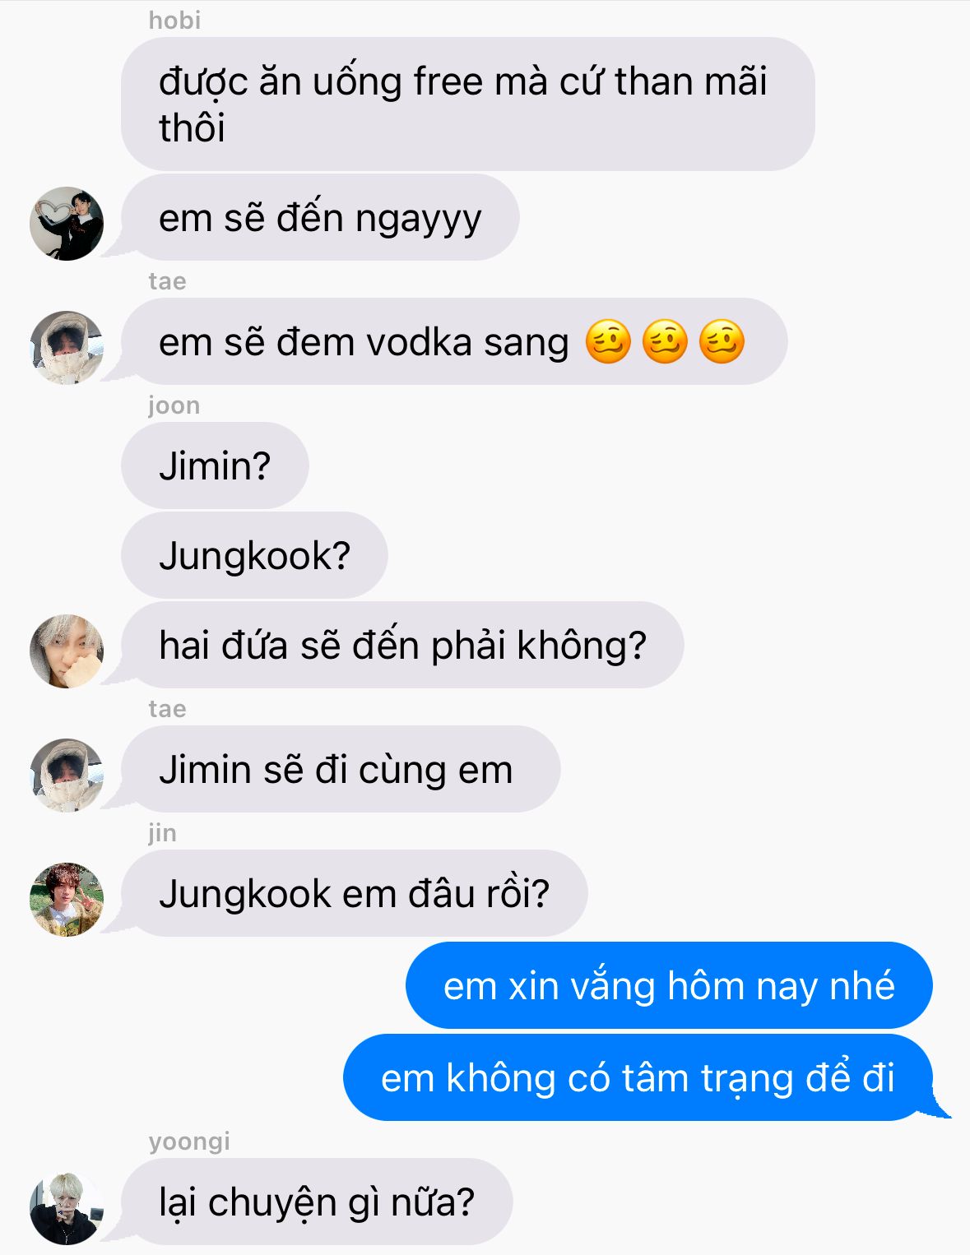Select the 'Jungkook?' message bubble
The image size is (970, 1255).
click(x=254, y=556)
